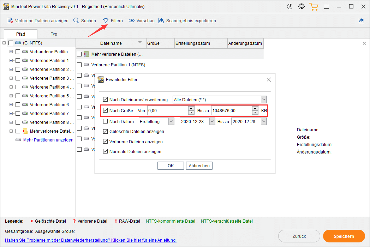Click the Bis zu size input field
Viewport: 370px width, 247px height.
(232, 111)
